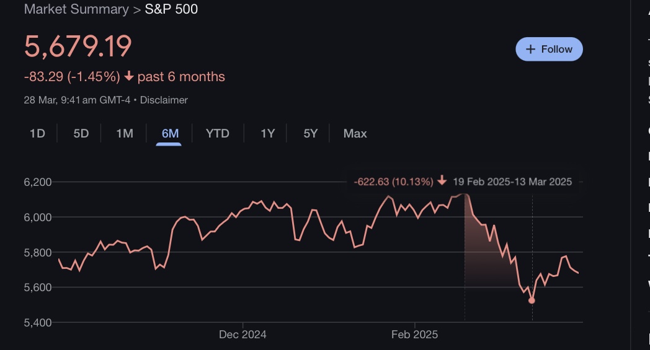Screen dimensions: 650x350
Task: Click the Dec 2024 axis label
Action: point(243,335)
